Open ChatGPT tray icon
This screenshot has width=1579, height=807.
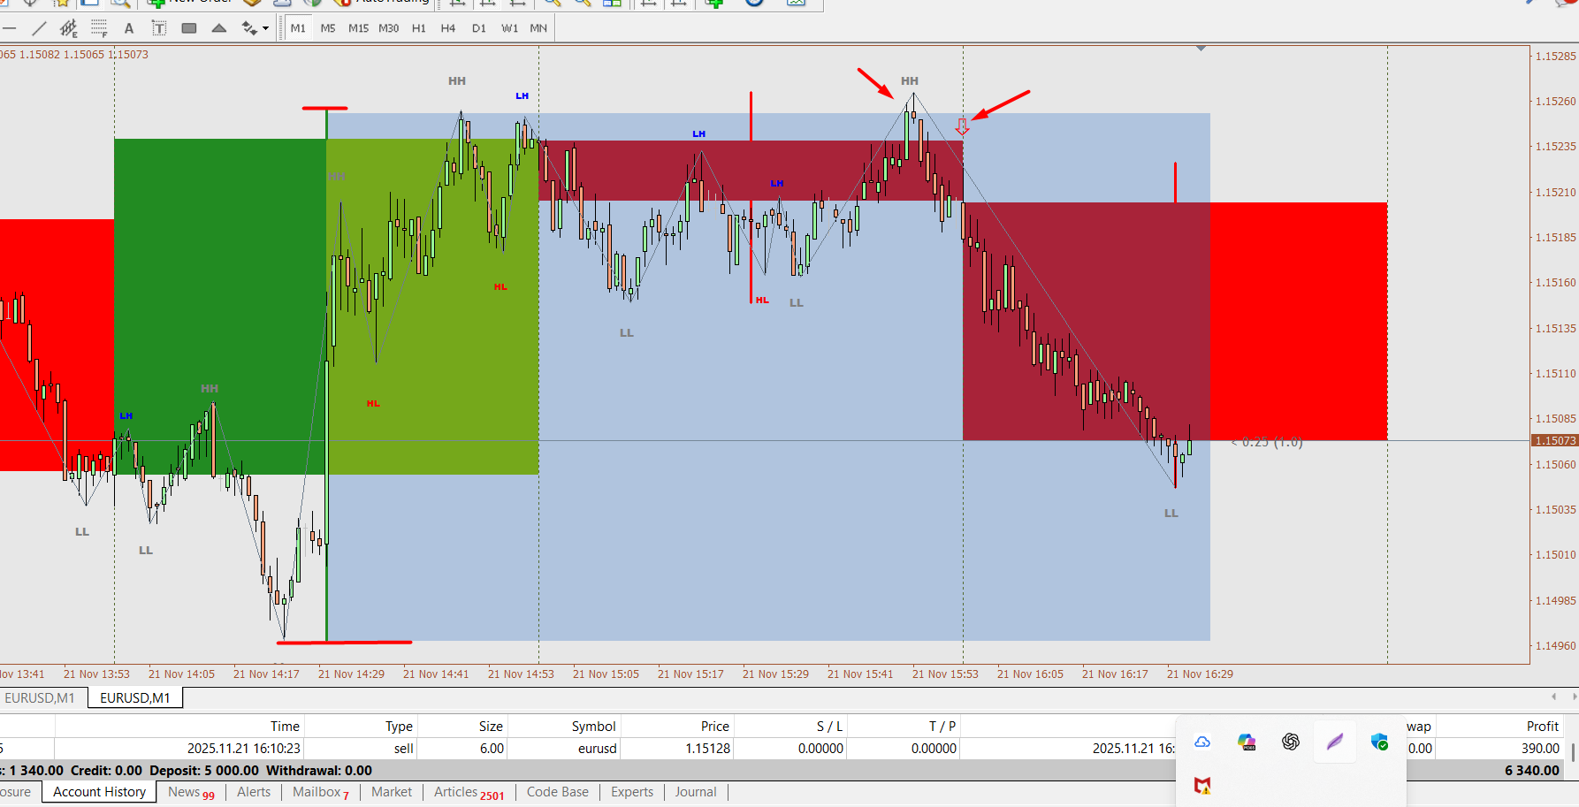click(1291, 742)
